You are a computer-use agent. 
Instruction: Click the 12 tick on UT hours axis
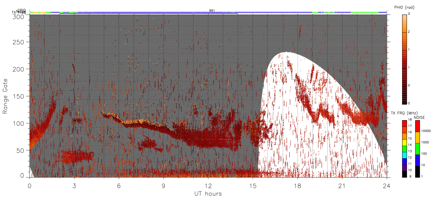[x=208, y=186]
